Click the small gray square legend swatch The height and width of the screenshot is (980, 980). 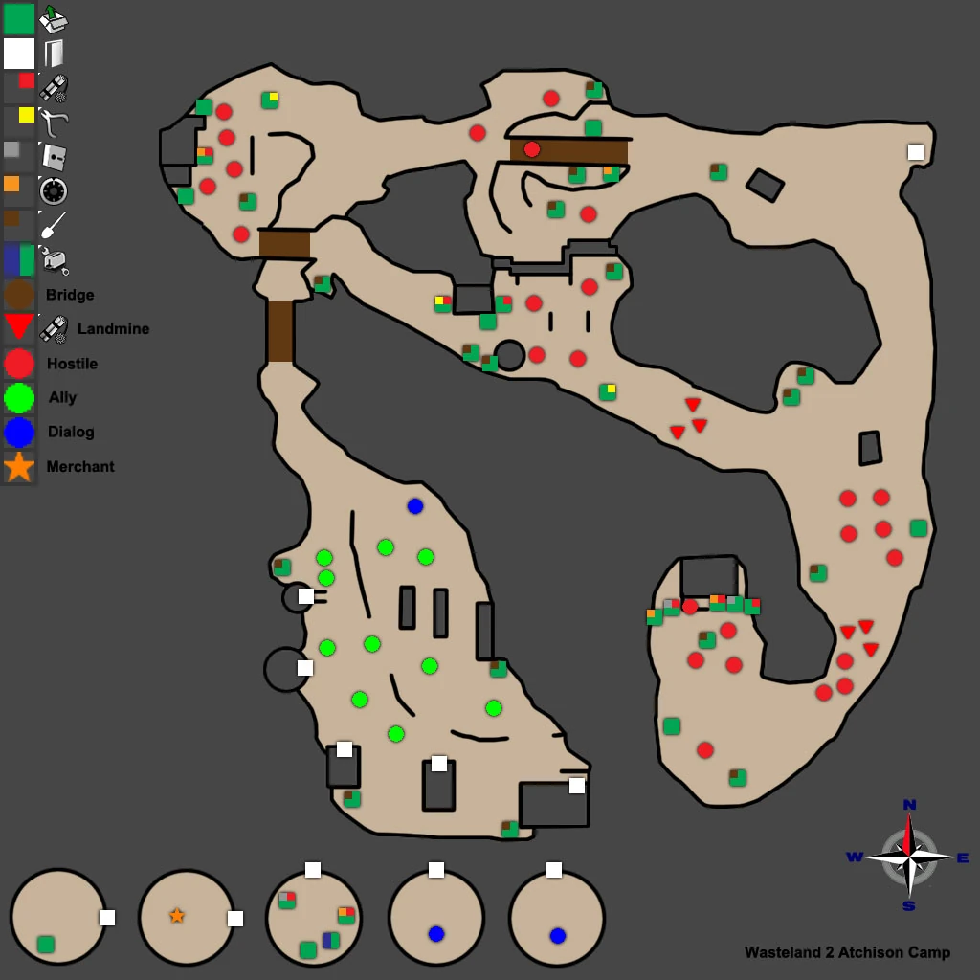click(11, 149)
